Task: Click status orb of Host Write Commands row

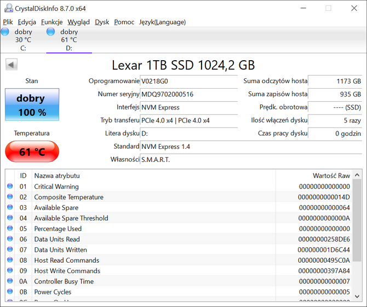Action: pos(10,270)
